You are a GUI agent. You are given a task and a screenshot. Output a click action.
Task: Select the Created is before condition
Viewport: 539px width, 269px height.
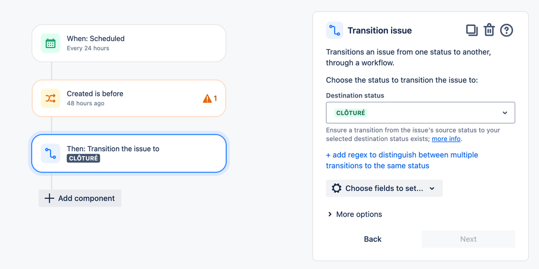129,98
